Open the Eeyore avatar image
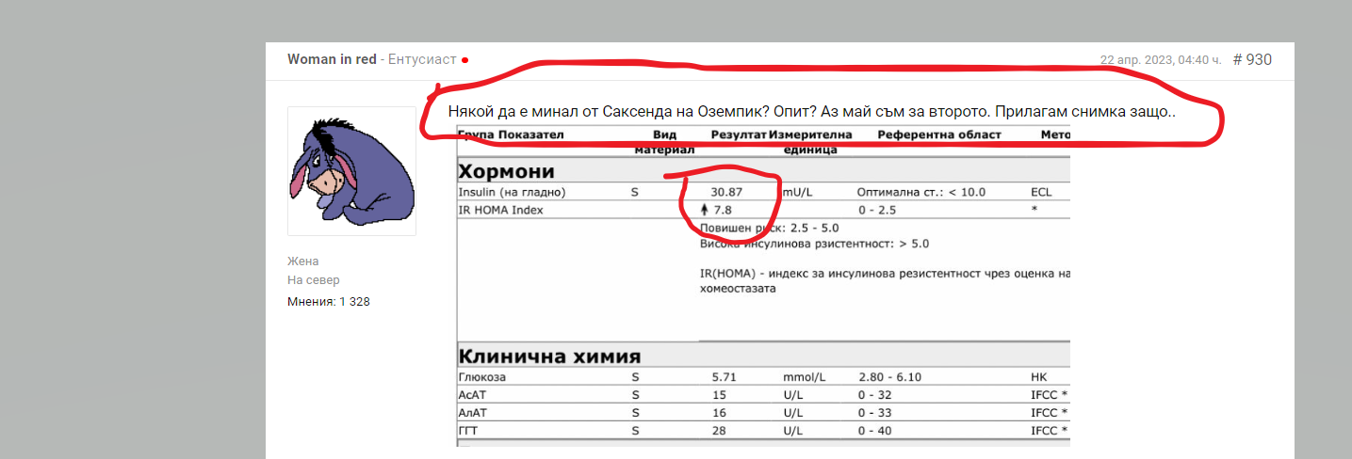 pos(351,170)
